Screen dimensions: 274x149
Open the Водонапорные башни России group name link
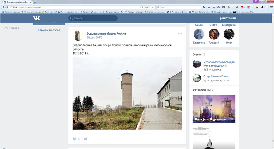coord(106,33)
